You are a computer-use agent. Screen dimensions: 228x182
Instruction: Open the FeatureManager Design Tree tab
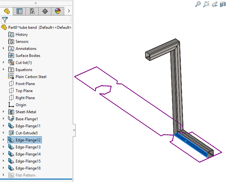(7, 11)
